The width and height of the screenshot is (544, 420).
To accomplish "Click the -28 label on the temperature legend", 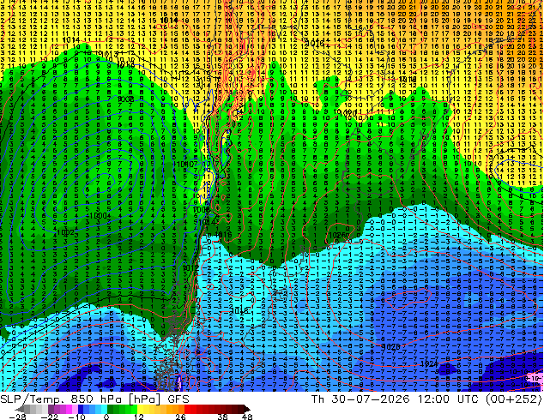I will [17, 417].
